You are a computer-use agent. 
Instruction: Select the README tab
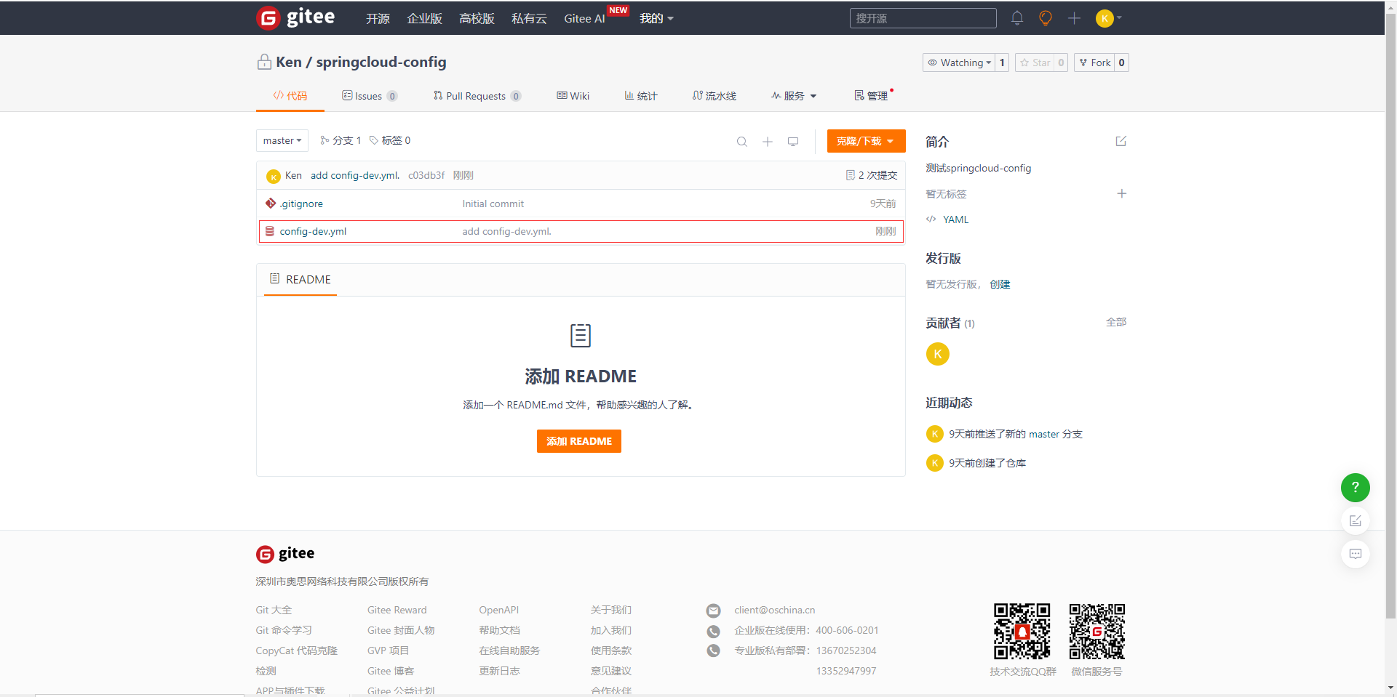[301, 279]
